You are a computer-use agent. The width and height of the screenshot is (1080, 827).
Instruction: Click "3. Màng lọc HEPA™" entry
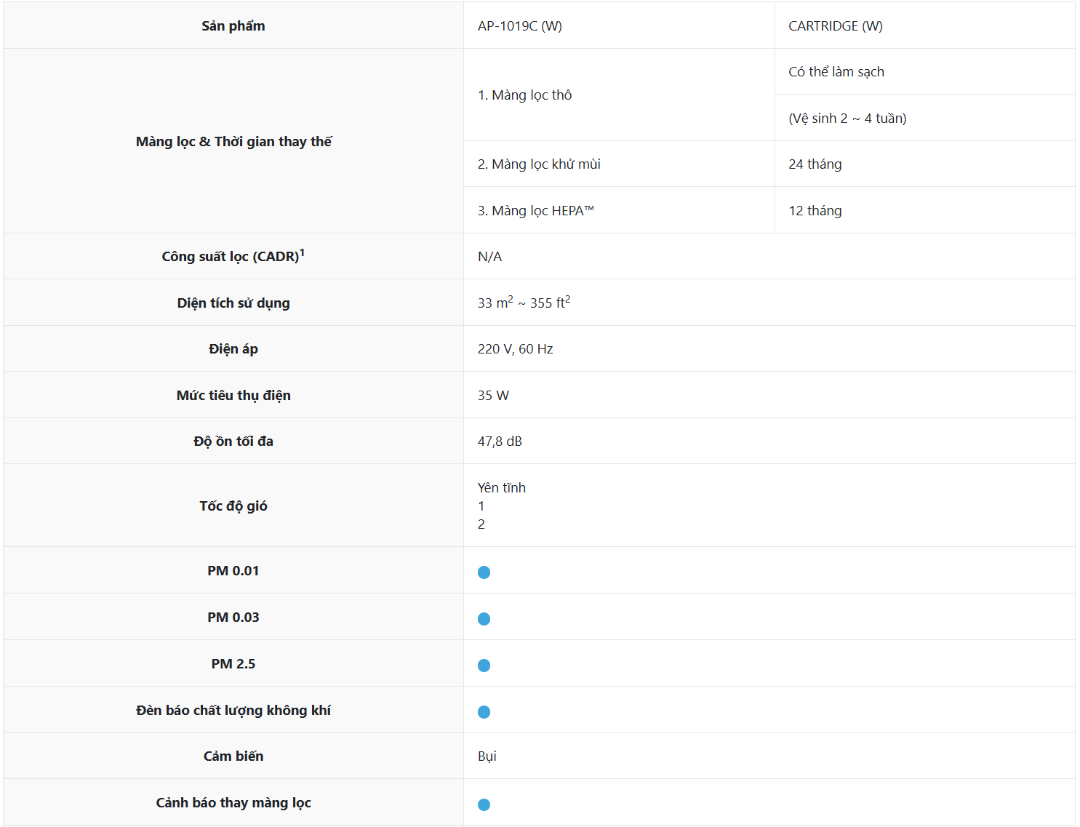(x=535, y=211)
